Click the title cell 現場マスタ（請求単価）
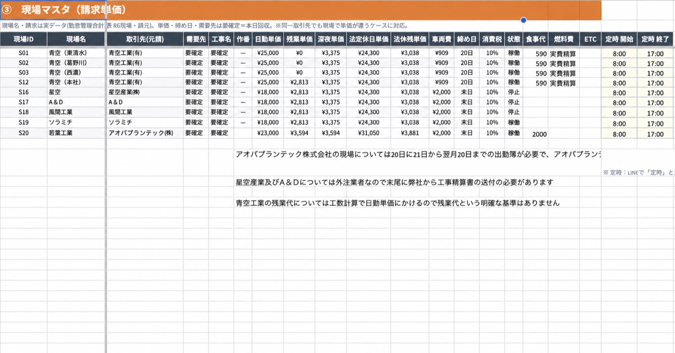675x353 pixels. [74, 10]
